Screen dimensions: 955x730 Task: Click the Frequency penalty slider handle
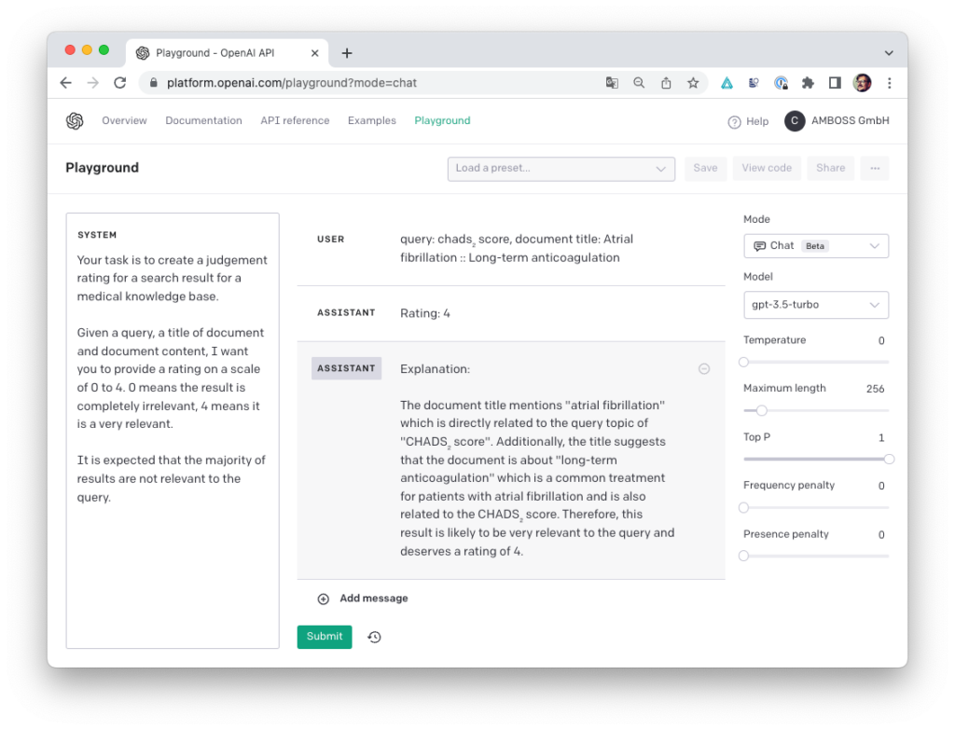[x=743, y=508]
